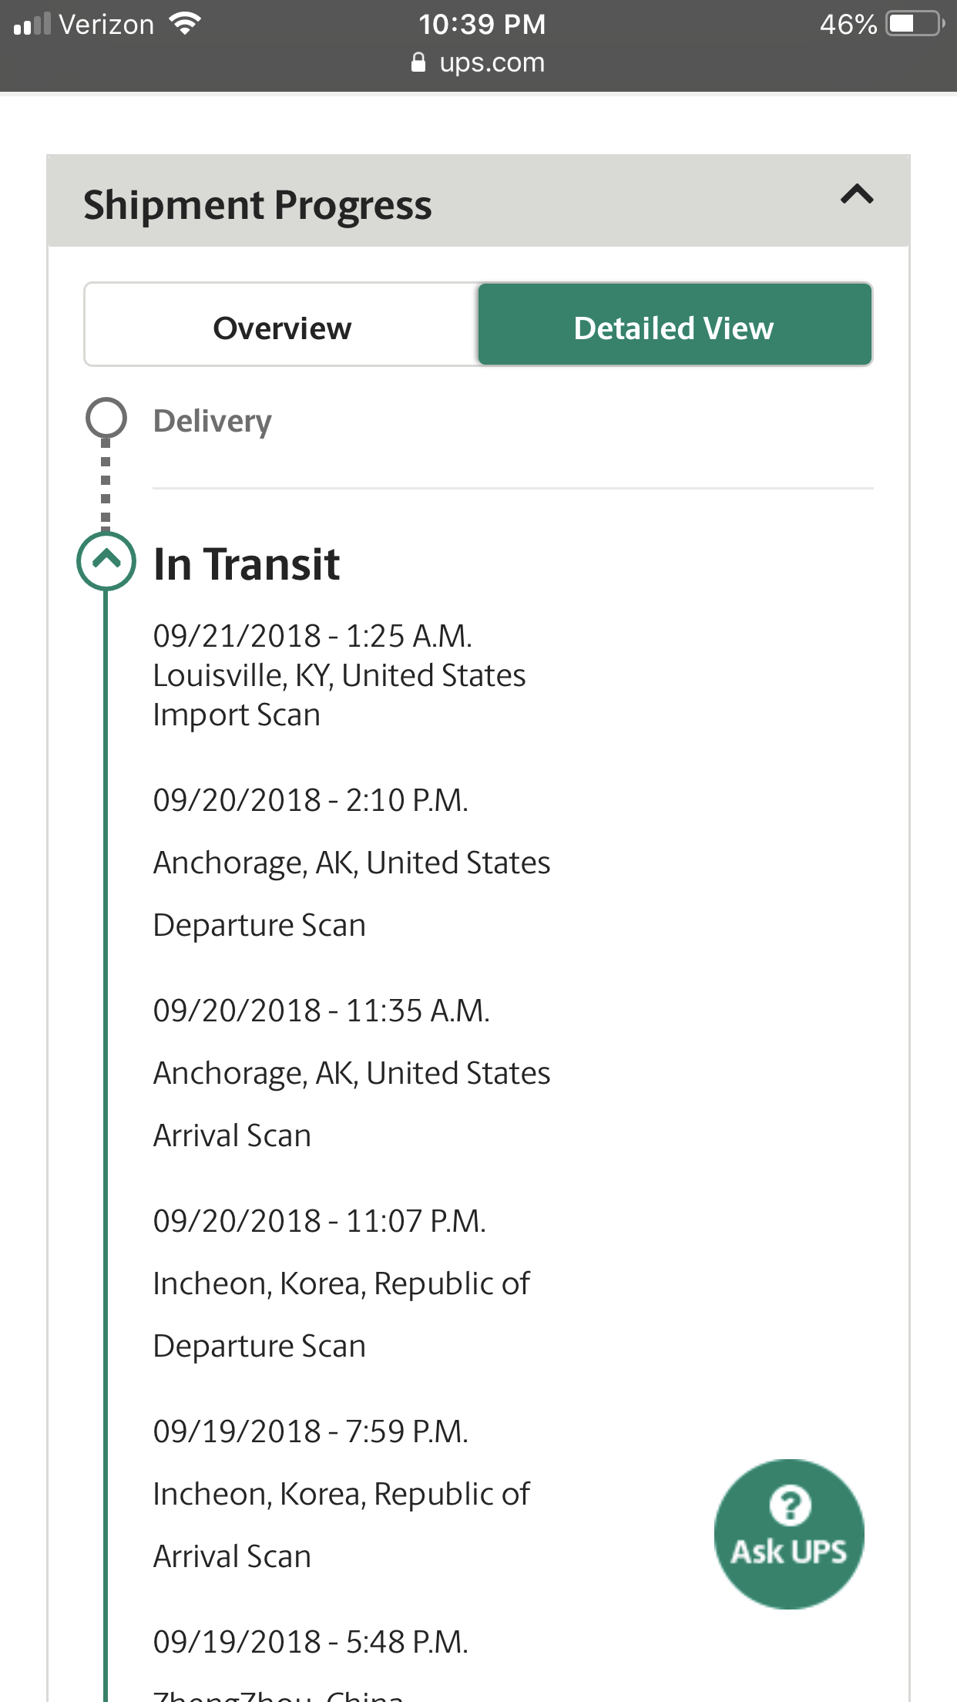The width and height of the screenshot is (957, 1702).
Task: Tap the In Transit heading
Action: pyautogui.click(x=247, y=563)
